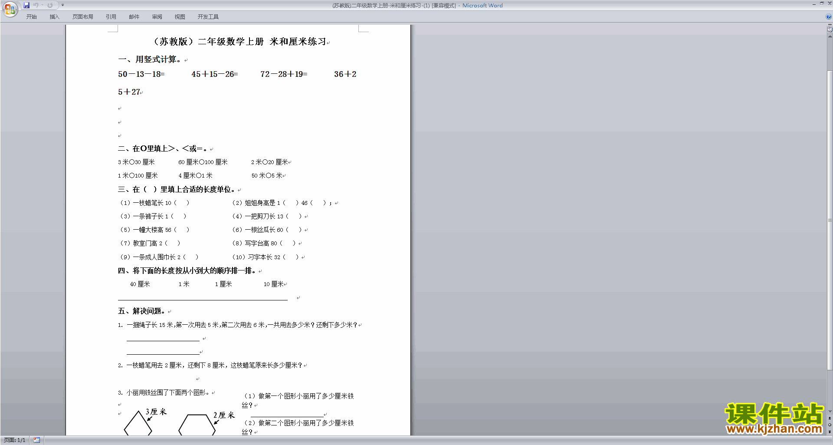Click question (1) 做第一个图形小丽用了多少厘米铁丝
The width and height of the screenshot is (833, 445).
click(x=298, y=400)
